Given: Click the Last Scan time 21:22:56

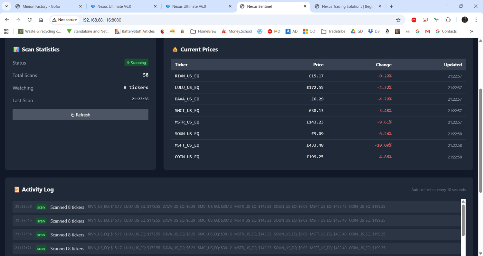Looking at the screenshot, I should pos(140,99).
